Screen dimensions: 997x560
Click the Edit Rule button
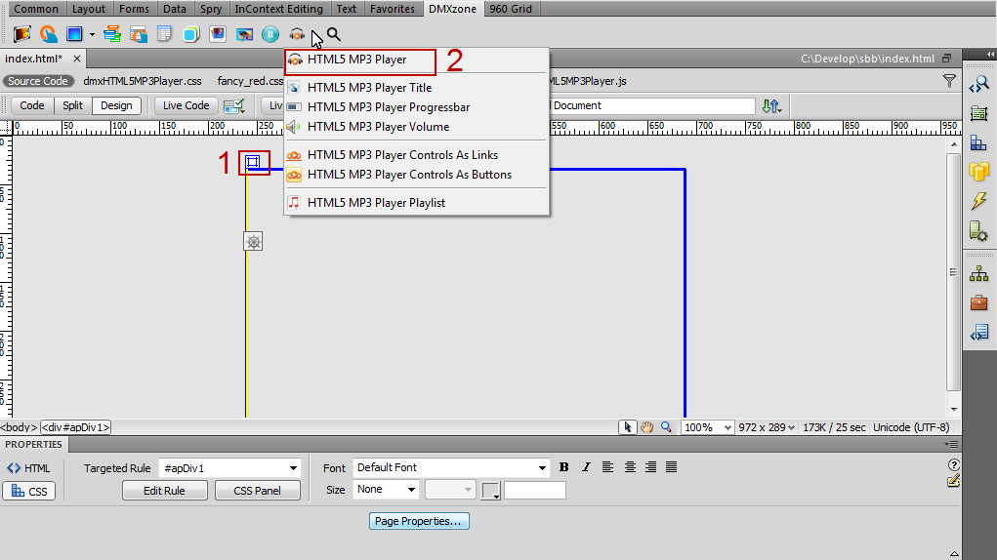(165, 491)
